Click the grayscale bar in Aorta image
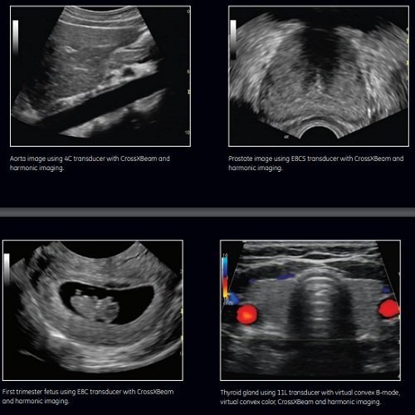 click(x=16, y=37)
